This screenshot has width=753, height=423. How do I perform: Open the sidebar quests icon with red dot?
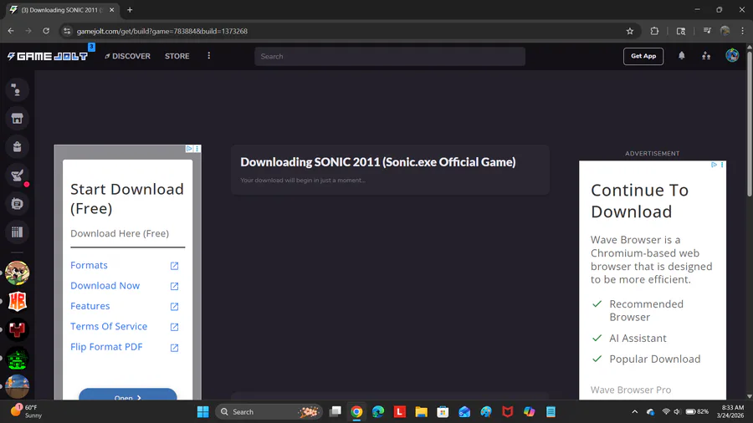tap(17, 176)
